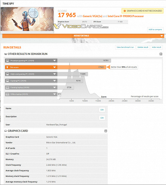Click the arrow on Result Details bar
The height and width of the screenshot is (185, 166).
162,36
